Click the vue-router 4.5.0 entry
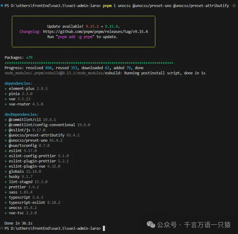The width and height of the screenshot is (238, 234). 24,104
